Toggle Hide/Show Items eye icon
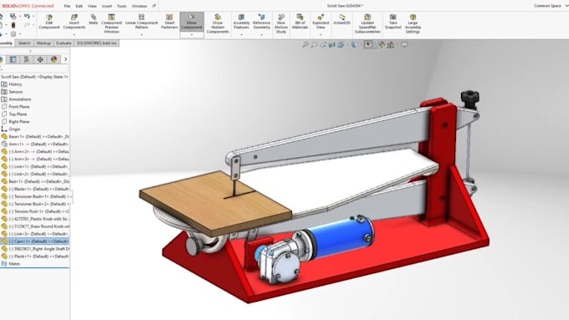Viewport: 569px width, 320px height. tap(368, 44)
